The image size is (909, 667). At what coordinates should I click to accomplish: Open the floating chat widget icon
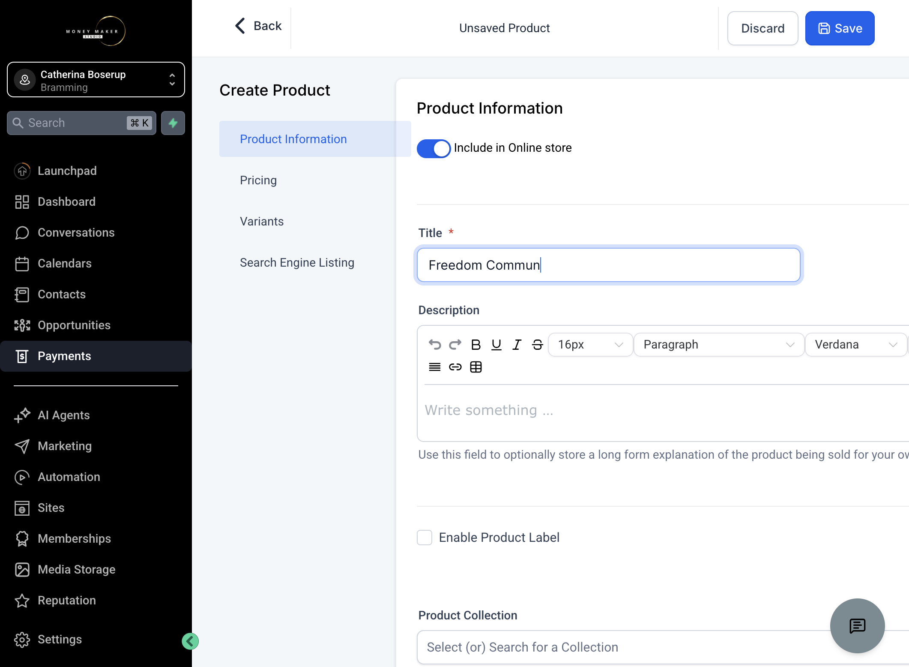(x=858, y=626)
